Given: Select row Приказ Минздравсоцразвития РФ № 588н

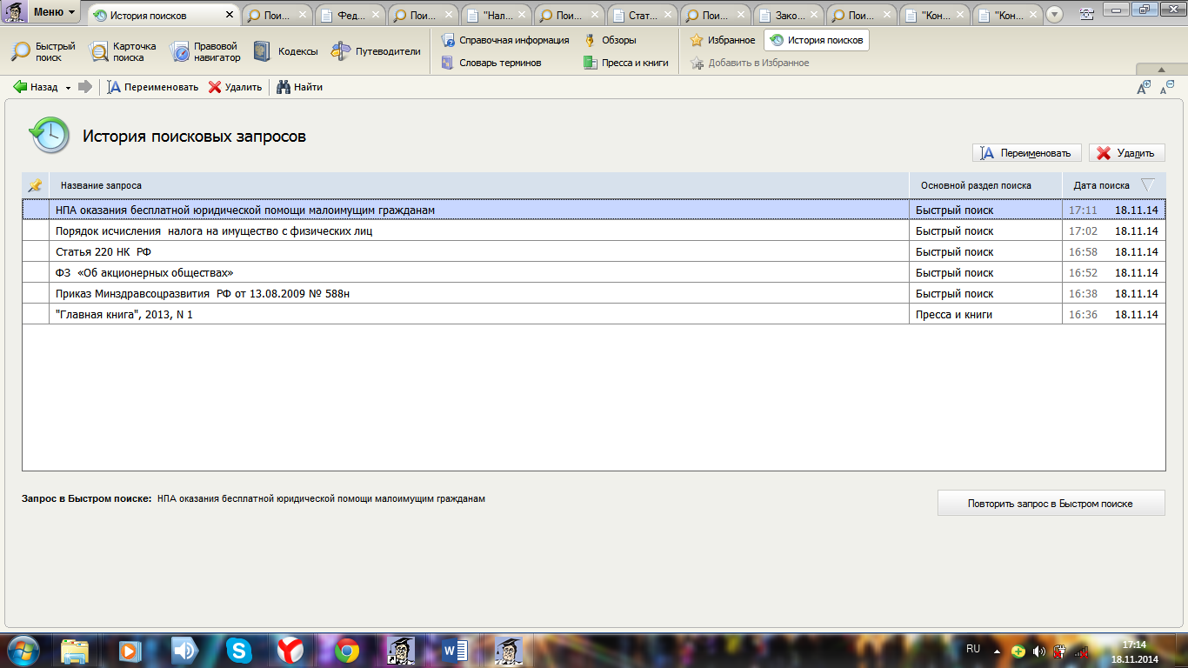Looking at the screenshot, I should pyautogui.click(x=593, y=293).
